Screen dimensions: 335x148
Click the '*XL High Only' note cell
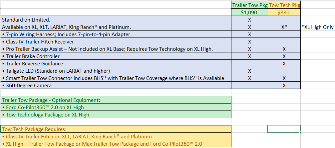pyautogui.click(x=317, y=27)
